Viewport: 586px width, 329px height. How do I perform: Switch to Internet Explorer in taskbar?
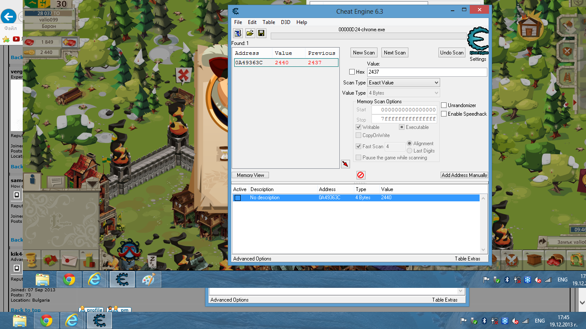point(95,279)
